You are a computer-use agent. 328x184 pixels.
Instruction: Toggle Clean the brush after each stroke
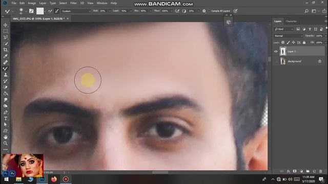pyautogui.click(x=57, y=11)
